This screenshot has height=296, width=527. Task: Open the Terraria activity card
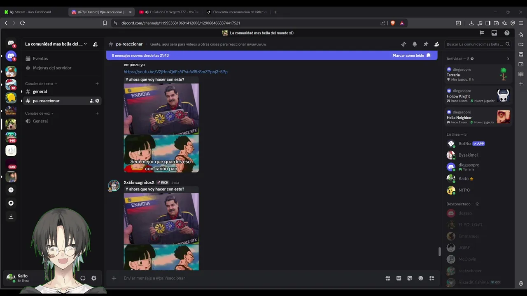(x=478, y=74)
